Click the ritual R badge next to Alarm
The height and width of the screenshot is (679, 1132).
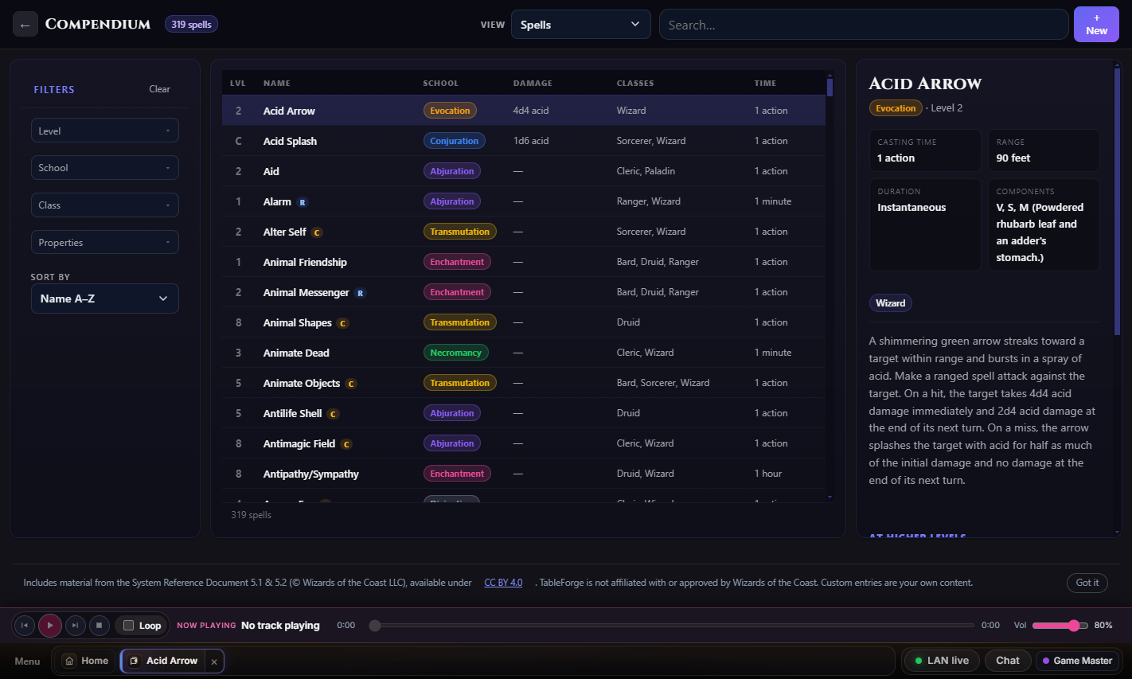coord(303,202)
